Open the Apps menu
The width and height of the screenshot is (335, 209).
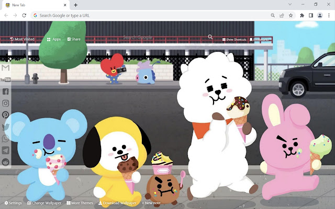[x=54, y=39]
